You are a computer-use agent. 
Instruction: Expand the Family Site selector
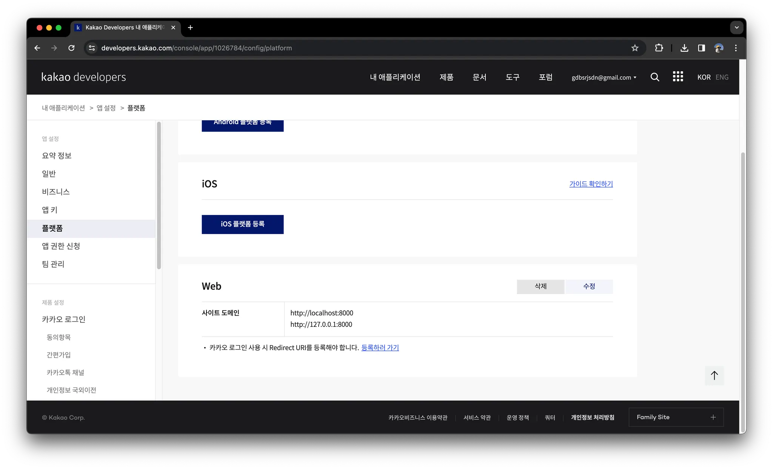pos(676,417)
